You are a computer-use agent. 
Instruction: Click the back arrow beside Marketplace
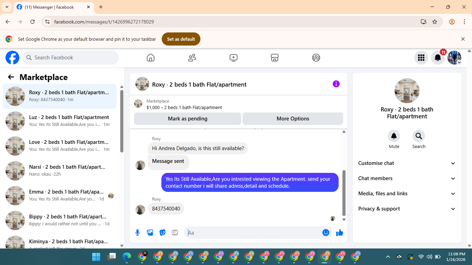click(11, 77)
